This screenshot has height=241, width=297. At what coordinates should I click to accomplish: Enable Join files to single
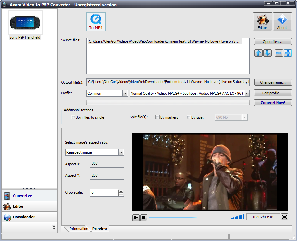[73, 117]
